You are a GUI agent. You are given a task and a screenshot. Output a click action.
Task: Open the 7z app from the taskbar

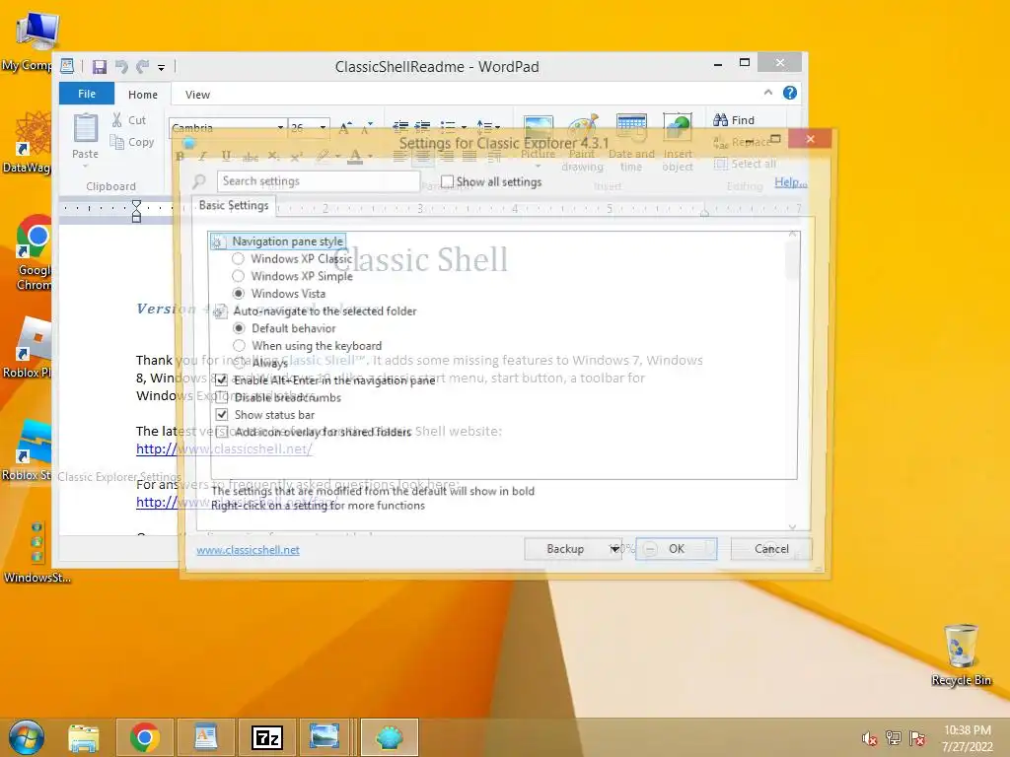(x=266, y=737)
